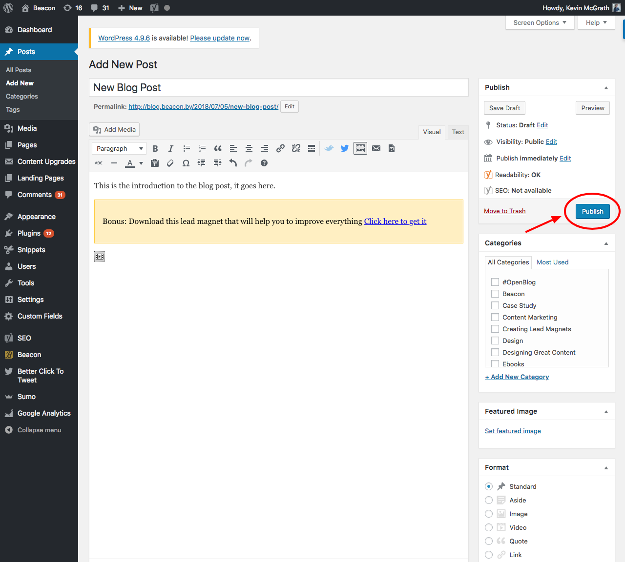Screen dimensions: 625x562
Task: Insert Read More tag
Action: [312, 149]
